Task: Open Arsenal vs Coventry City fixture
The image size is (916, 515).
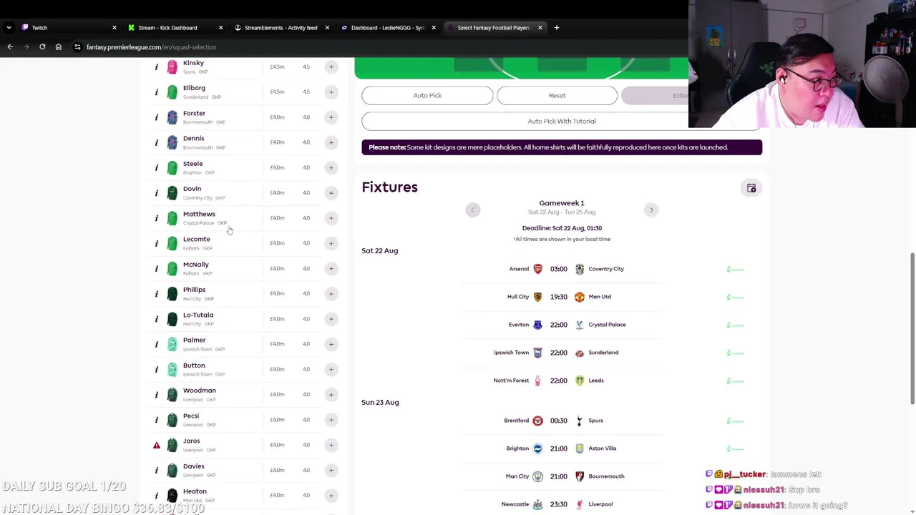Action: pos(562,269)
